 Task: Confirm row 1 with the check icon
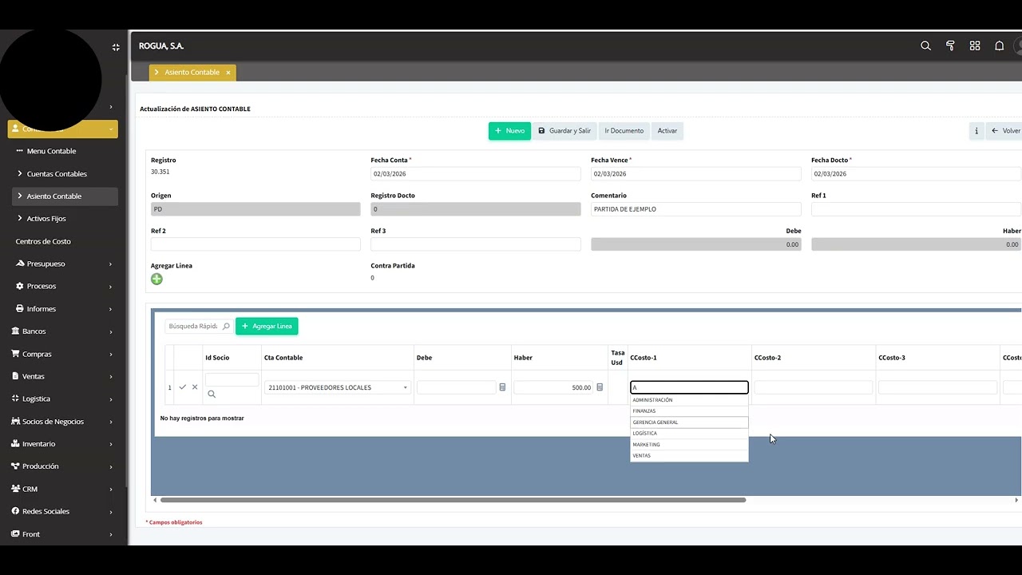[182, 387]
